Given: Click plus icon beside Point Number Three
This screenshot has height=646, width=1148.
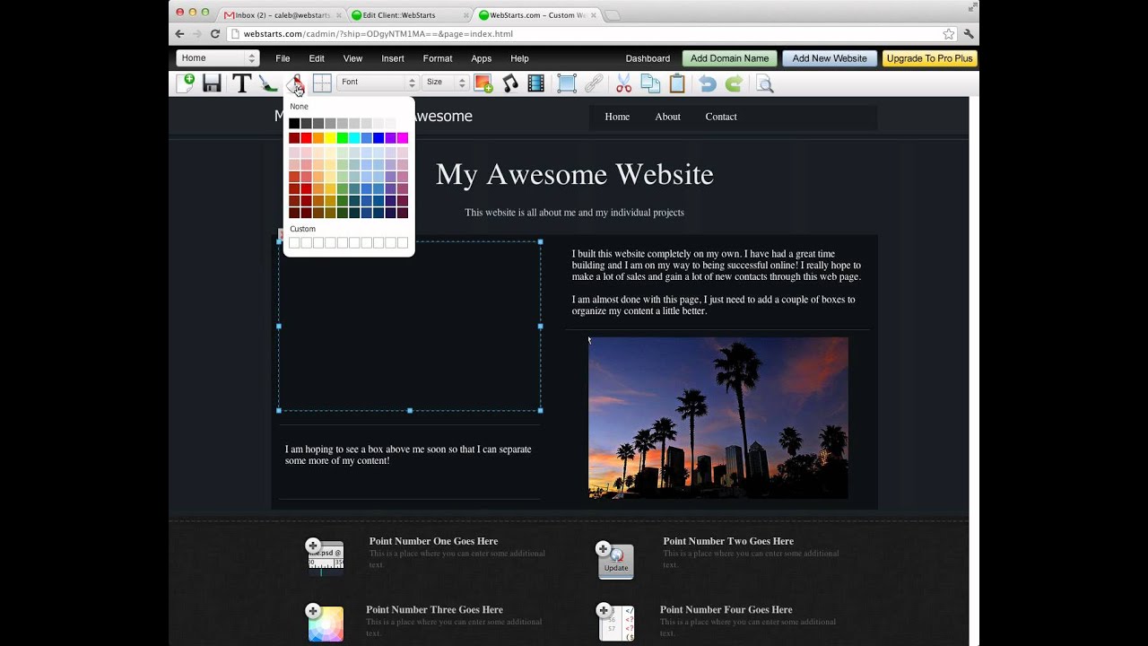Looking at the screenshot, I should point(312,611).
